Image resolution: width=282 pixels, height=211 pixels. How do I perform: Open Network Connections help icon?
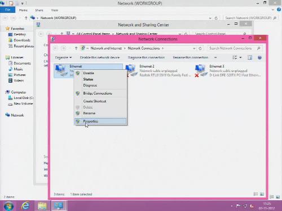259,57
